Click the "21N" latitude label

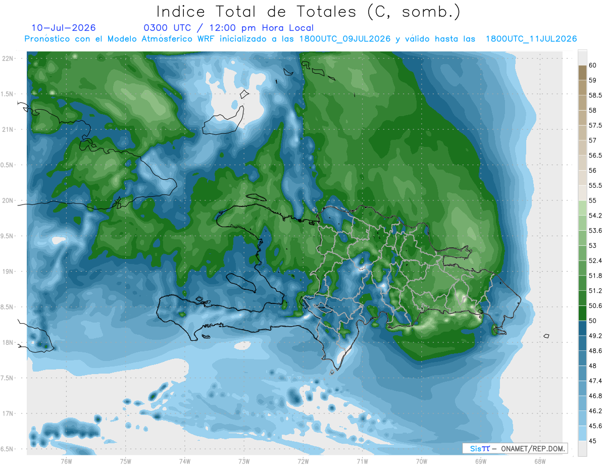click(9, 129)
